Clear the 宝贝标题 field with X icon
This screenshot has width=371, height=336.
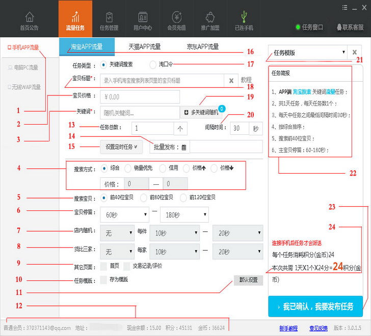(x=231, y=81)
